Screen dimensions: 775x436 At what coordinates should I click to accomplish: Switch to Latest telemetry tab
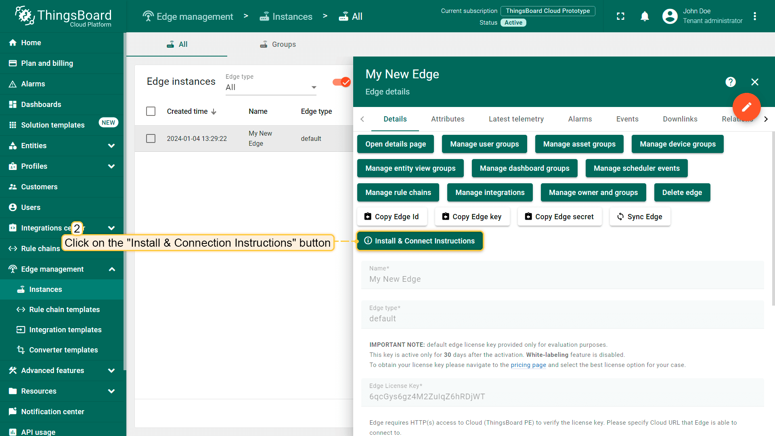point(516,119)
